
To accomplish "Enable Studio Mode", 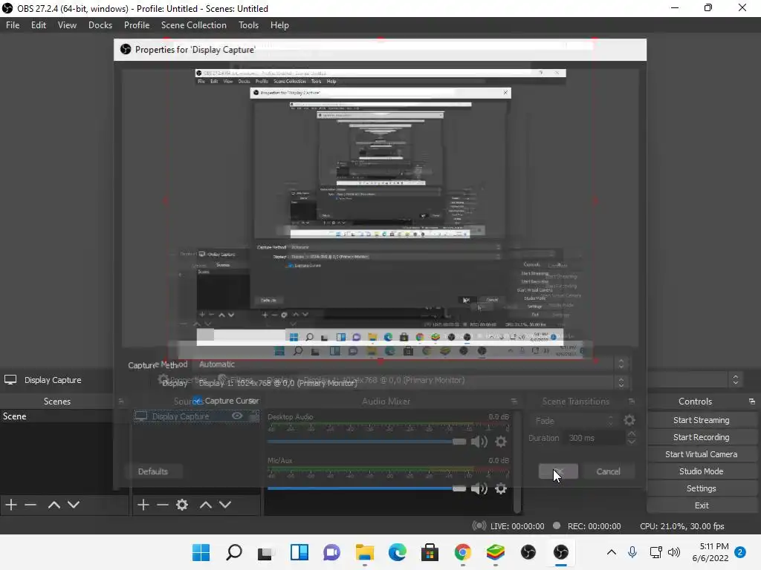I will 701,471.
